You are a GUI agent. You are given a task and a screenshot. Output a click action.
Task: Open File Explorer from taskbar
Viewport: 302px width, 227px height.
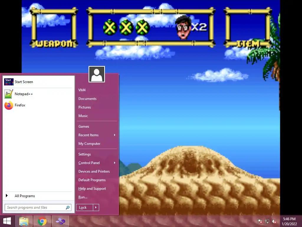click(x=24, y=221)
